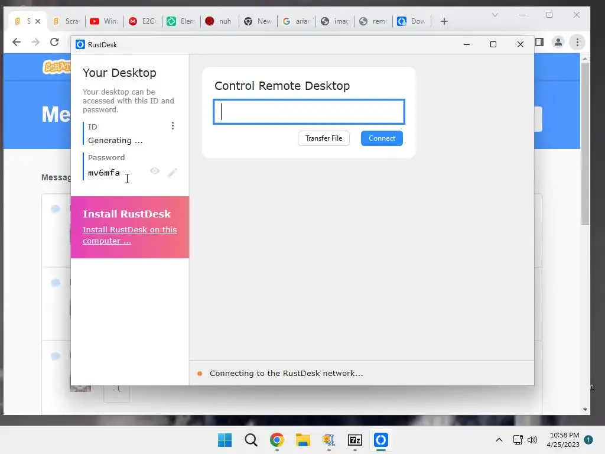Switch to the Google arian tab
The image size is (605, 454).
tap(297, 21)
